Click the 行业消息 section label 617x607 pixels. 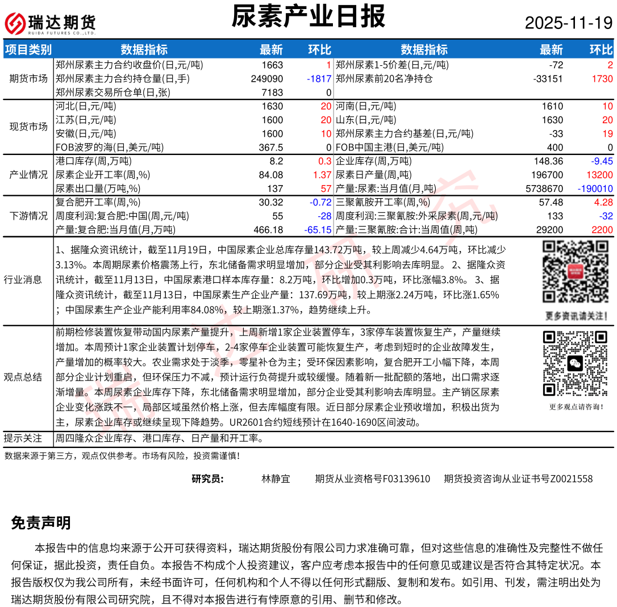coord(23,279)
